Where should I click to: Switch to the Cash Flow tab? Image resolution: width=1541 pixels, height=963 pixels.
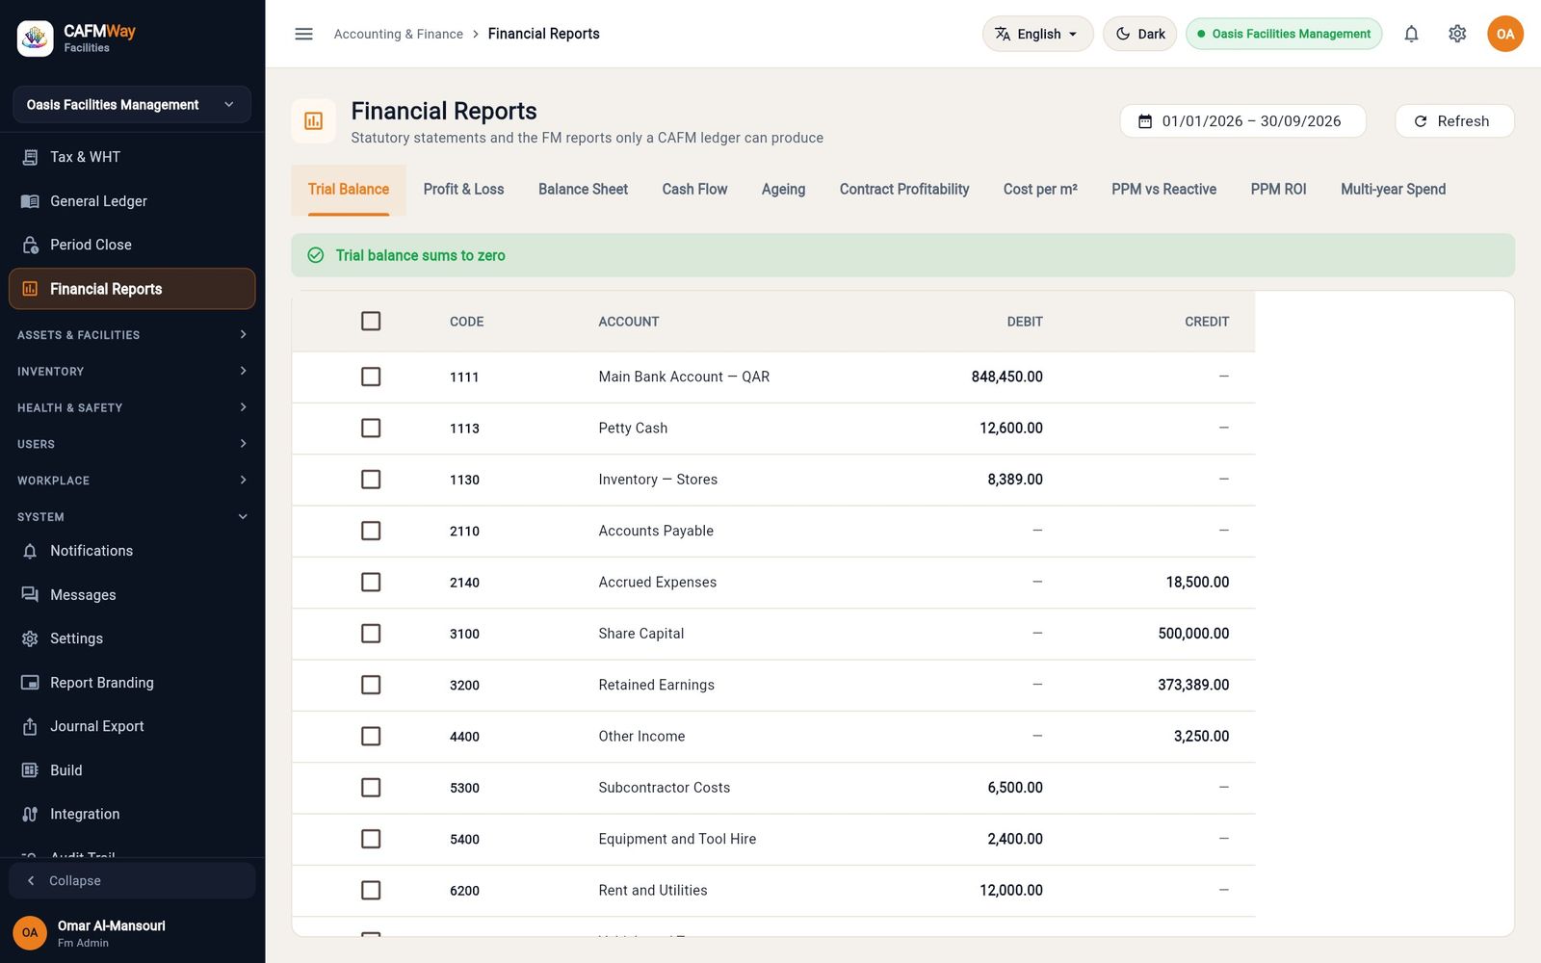tap(694, 190)
